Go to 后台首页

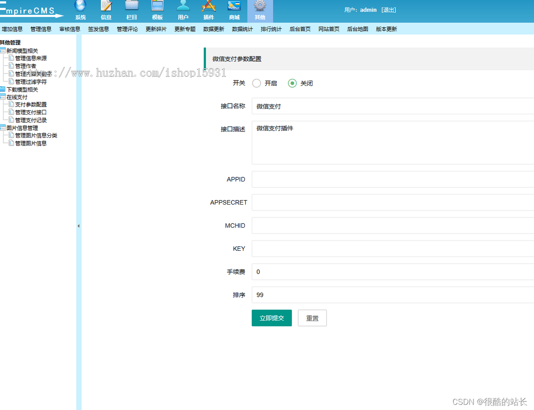300,29
